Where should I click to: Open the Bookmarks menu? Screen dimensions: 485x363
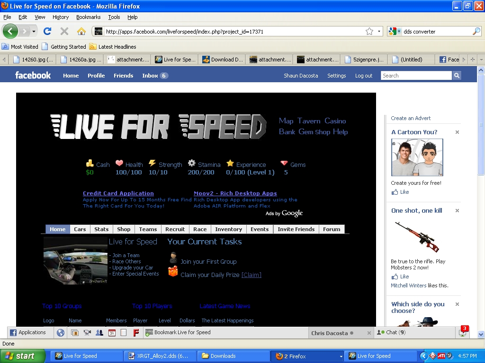pyautogui.click(x=89, y=17)
